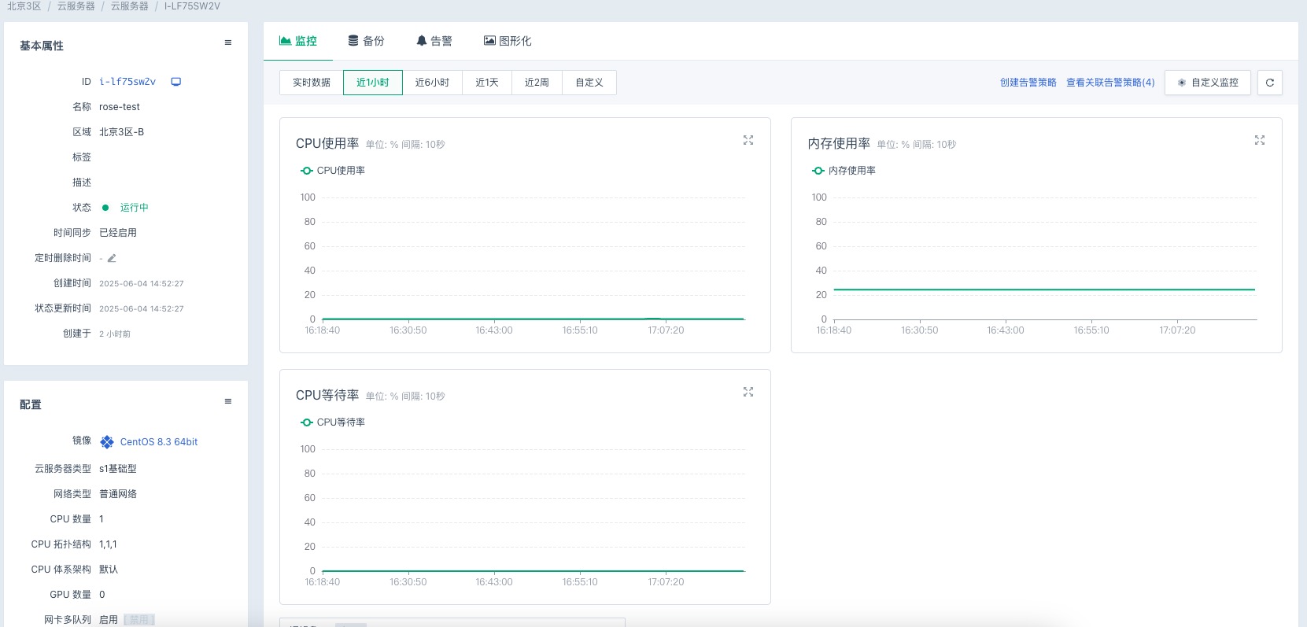Toggle CPU使用率 series in chart legend

click(x=333, y=171)
